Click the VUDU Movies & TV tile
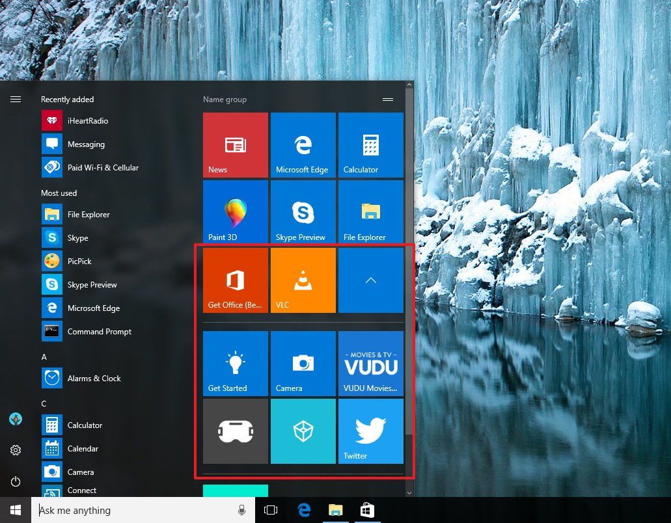Viewport: 671px width, 523px height. click(370, 363)
